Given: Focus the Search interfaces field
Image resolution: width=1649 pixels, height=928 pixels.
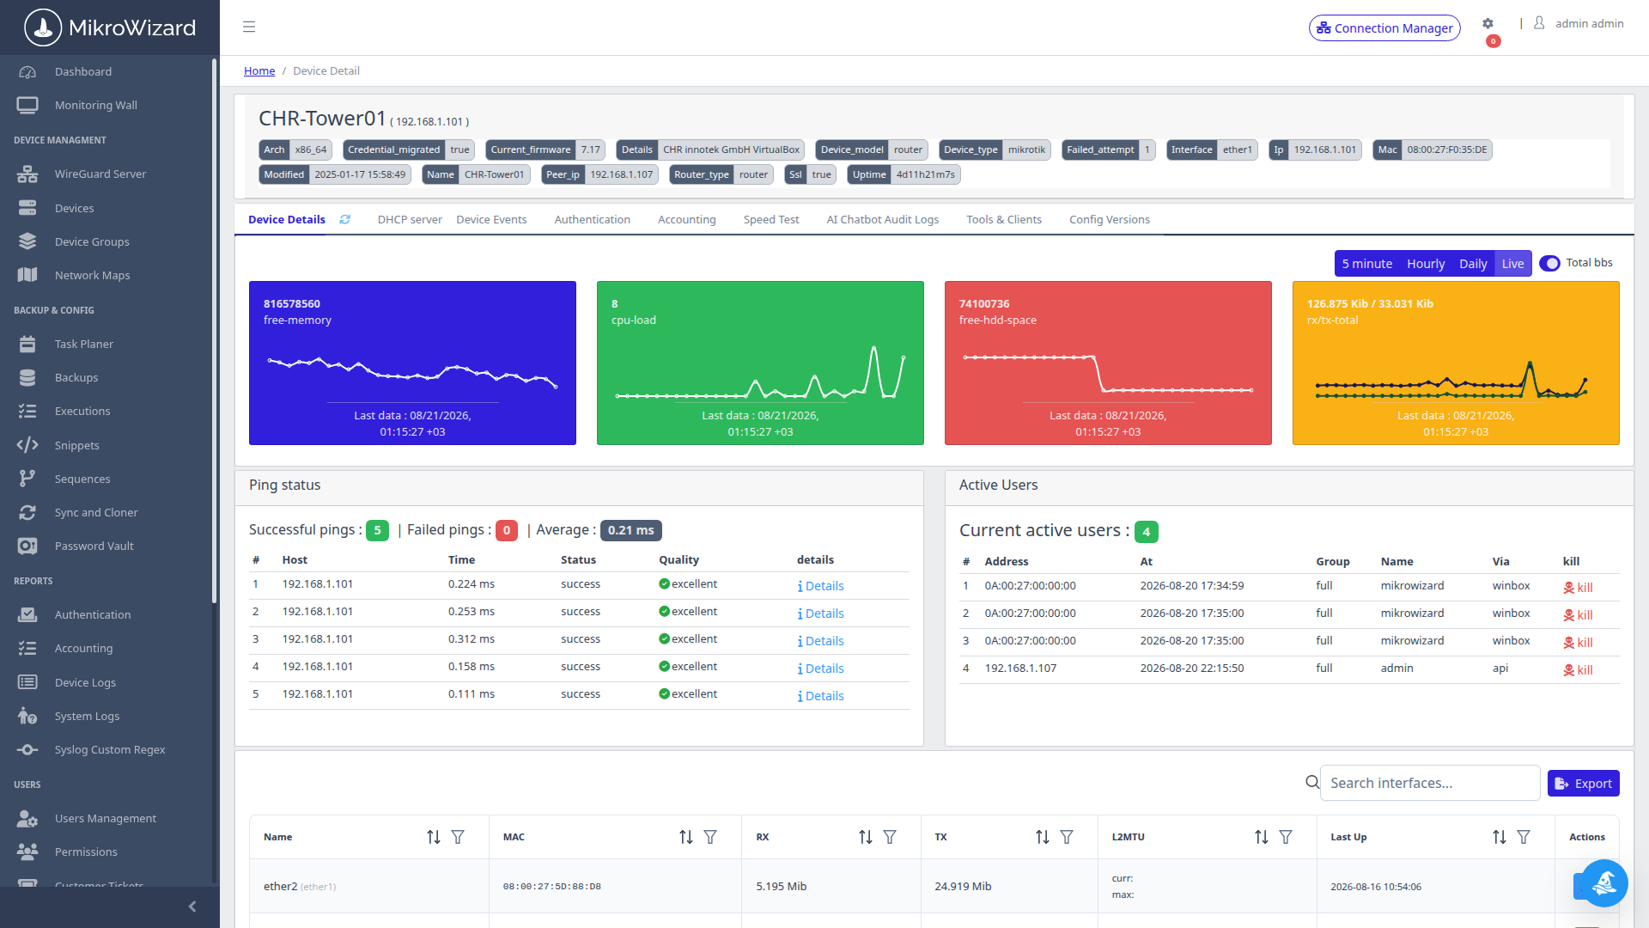Looking at the screenshot, I should (1429, 783).
